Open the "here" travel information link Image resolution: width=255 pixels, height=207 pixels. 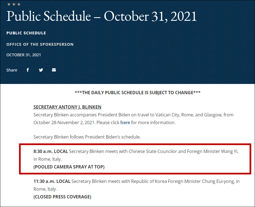coord(125,122)
